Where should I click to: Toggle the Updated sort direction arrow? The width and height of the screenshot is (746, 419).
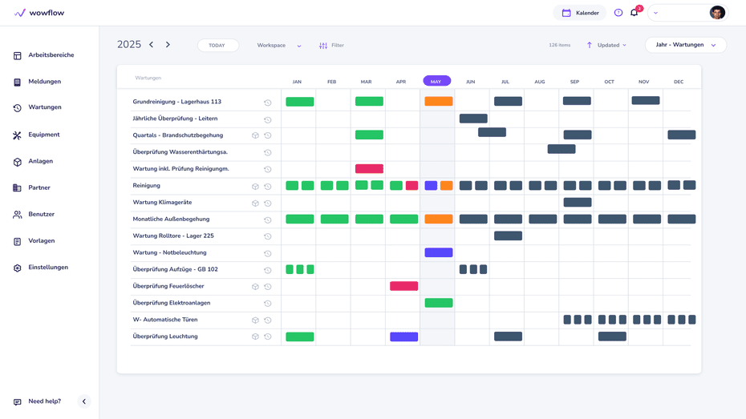point(590,46)
